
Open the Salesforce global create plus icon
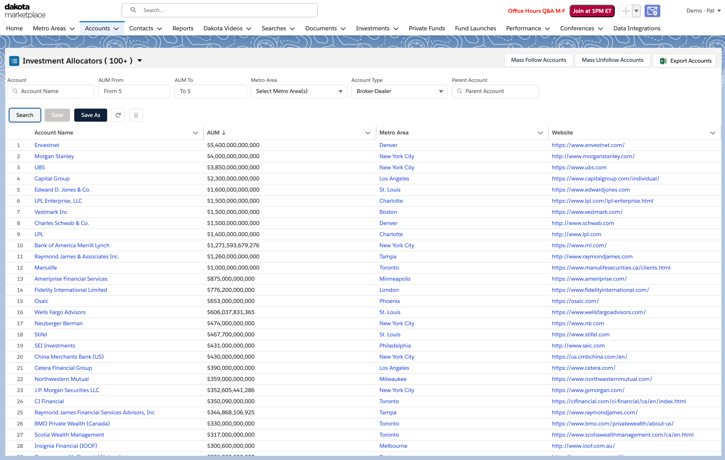625,11
